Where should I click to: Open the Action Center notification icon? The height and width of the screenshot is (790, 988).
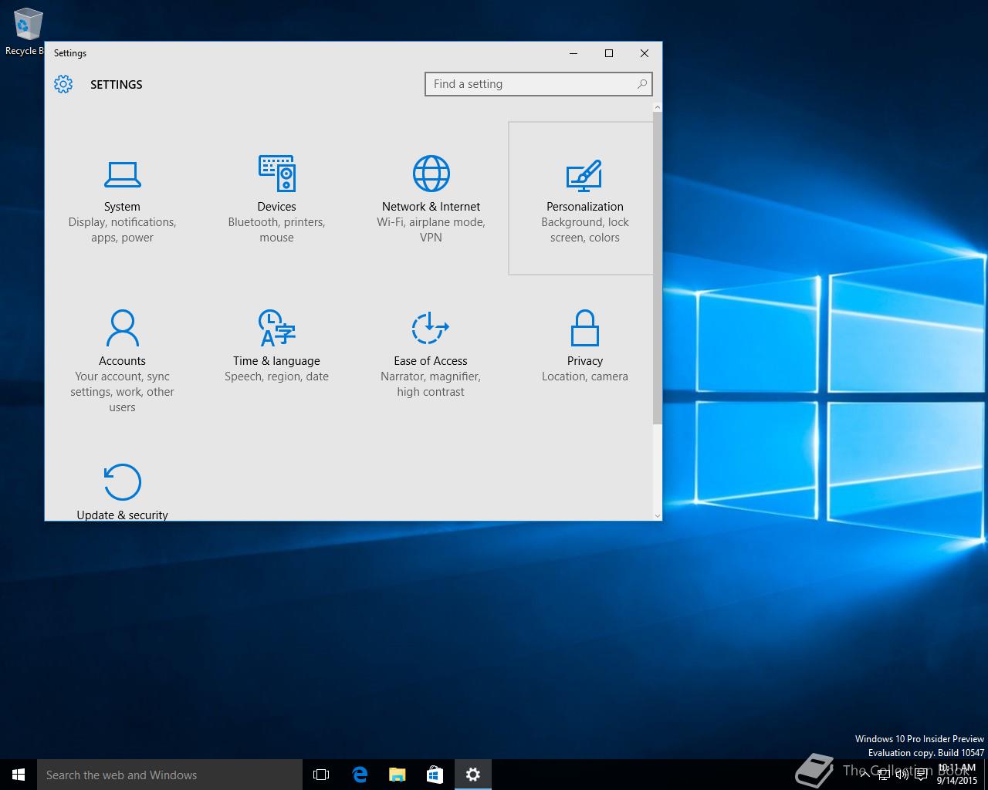click(x=921, y=775)
